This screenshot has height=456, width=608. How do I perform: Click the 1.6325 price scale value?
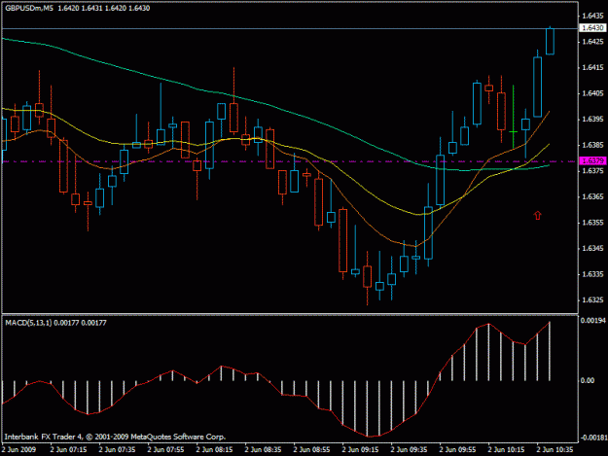click(x=592, y=300)
